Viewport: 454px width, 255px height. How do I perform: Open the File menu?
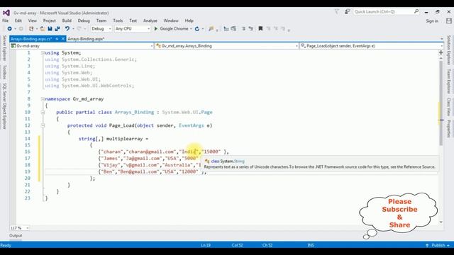pyautogui.click(x=6, y=21)
